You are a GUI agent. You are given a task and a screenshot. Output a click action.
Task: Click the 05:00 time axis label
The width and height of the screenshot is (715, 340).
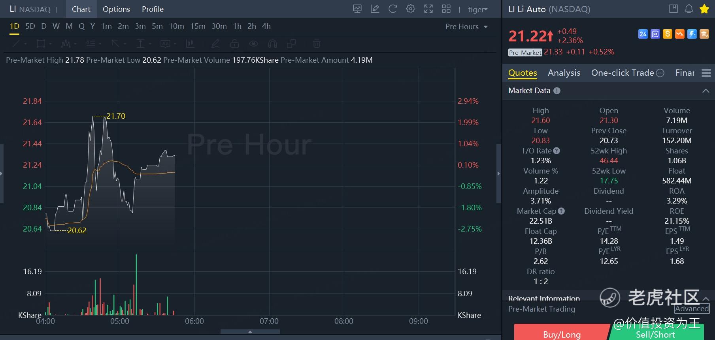pos(120,321)
